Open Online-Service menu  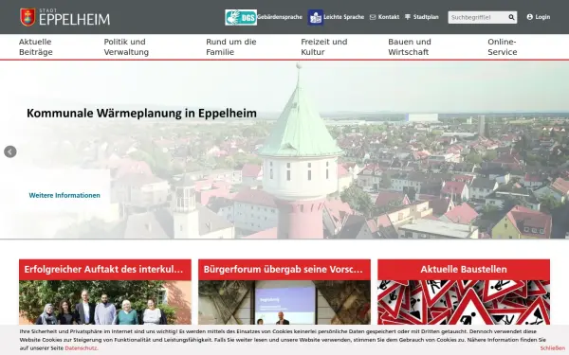click(x=503, y=46)
